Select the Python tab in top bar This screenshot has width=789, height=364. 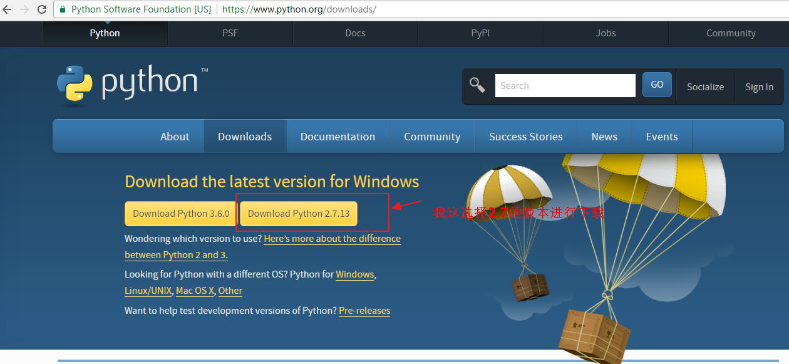(105, 33)
